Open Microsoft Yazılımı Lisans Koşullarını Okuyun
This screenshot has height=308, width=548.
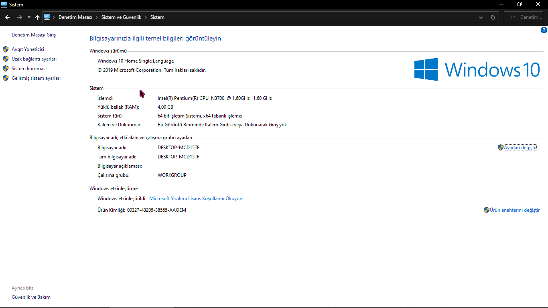(x=196, y=199)
